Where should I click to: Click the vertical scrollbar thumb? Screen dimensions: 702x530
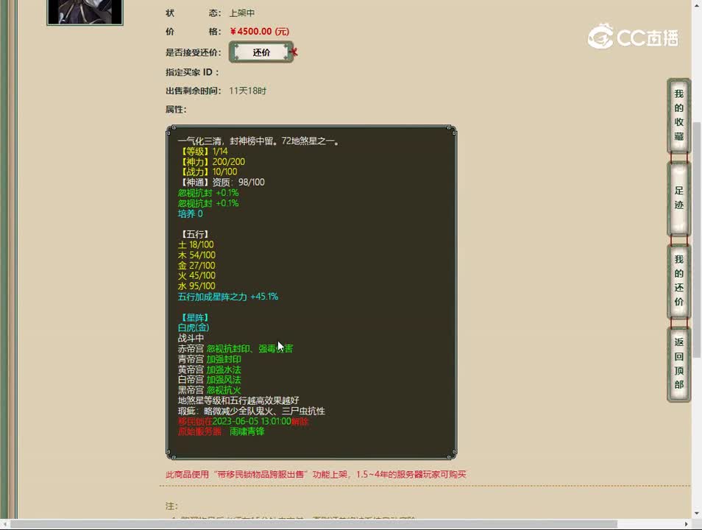[x=697, y=240]
